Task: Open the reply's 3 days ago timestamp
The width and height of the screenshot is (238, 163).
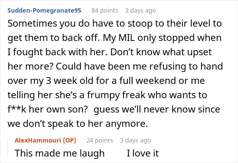Action: click(135, 140)
